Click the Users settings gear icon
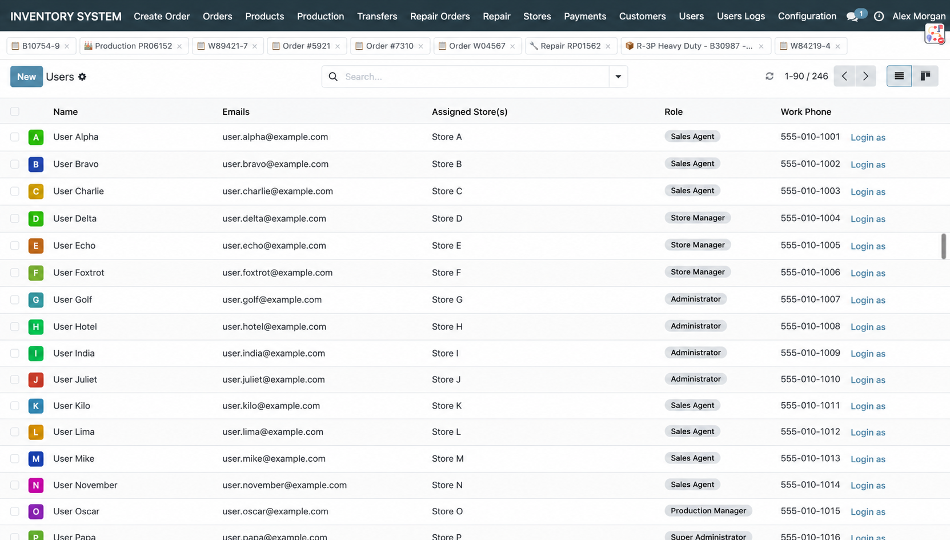950x540 pixels. (x=82, y=77)
